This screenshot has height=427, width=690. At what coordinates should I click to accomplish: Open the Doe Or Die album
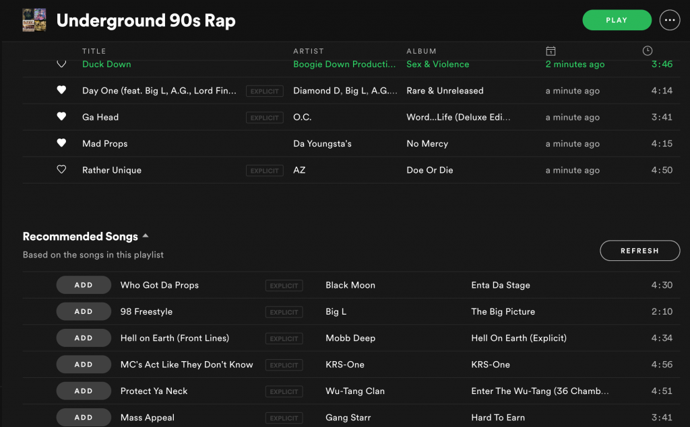430,170
